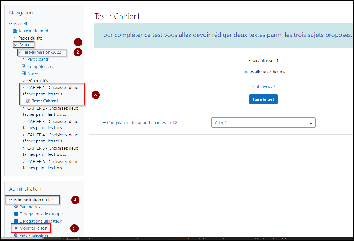Expand the Participants tree item
Viewport: 354px width, 241px height.
pyautogui.click(x=24, y=59)
